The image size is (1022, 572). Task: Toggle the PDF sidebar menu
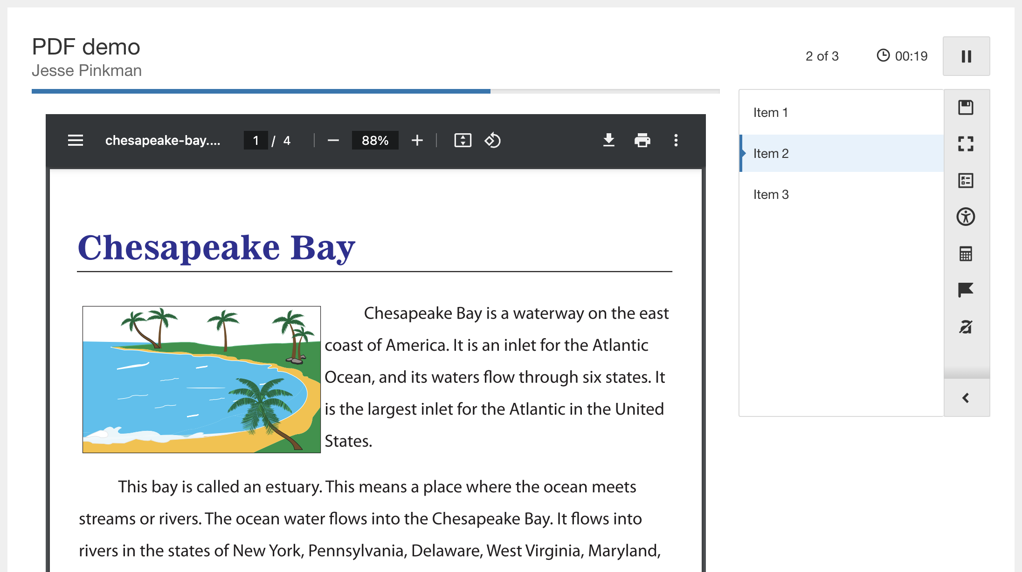[x=76, y=140]
